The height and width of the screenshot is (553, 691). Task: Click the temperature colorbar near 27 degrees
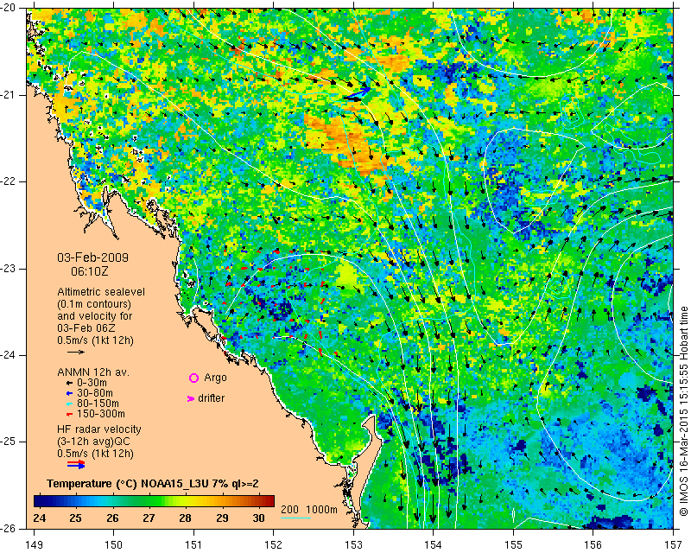tap(149, 501)
